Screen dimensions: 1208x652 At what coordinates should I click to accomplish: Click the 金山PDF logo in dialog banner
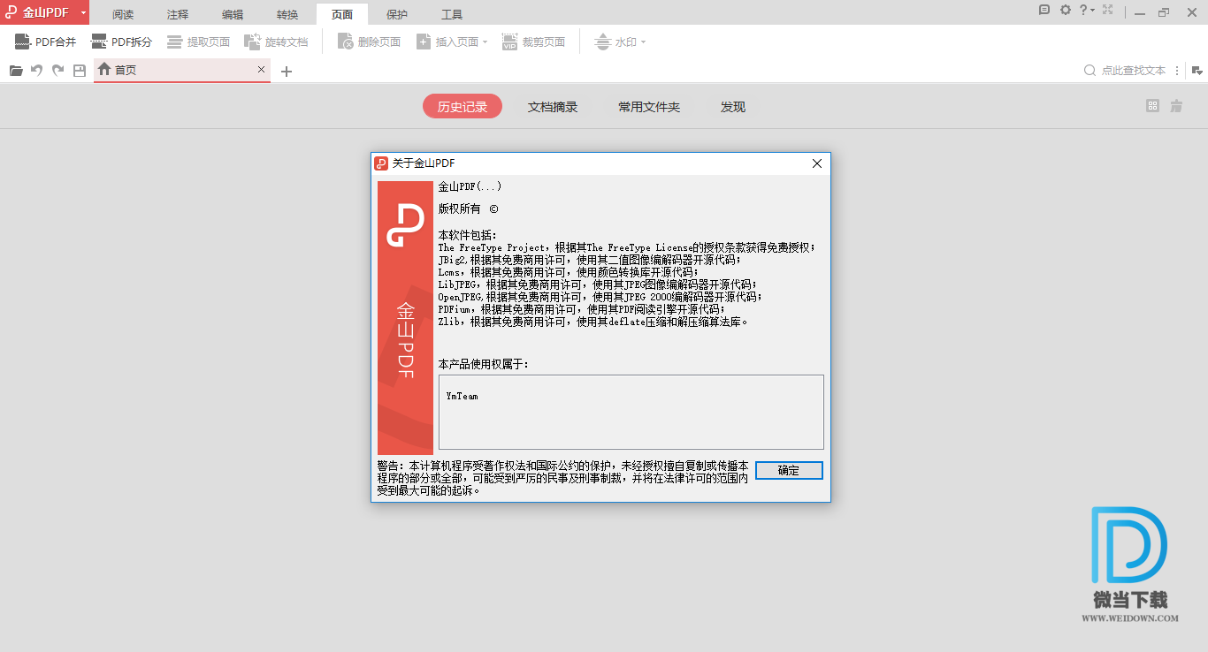(x=406, y=226)
